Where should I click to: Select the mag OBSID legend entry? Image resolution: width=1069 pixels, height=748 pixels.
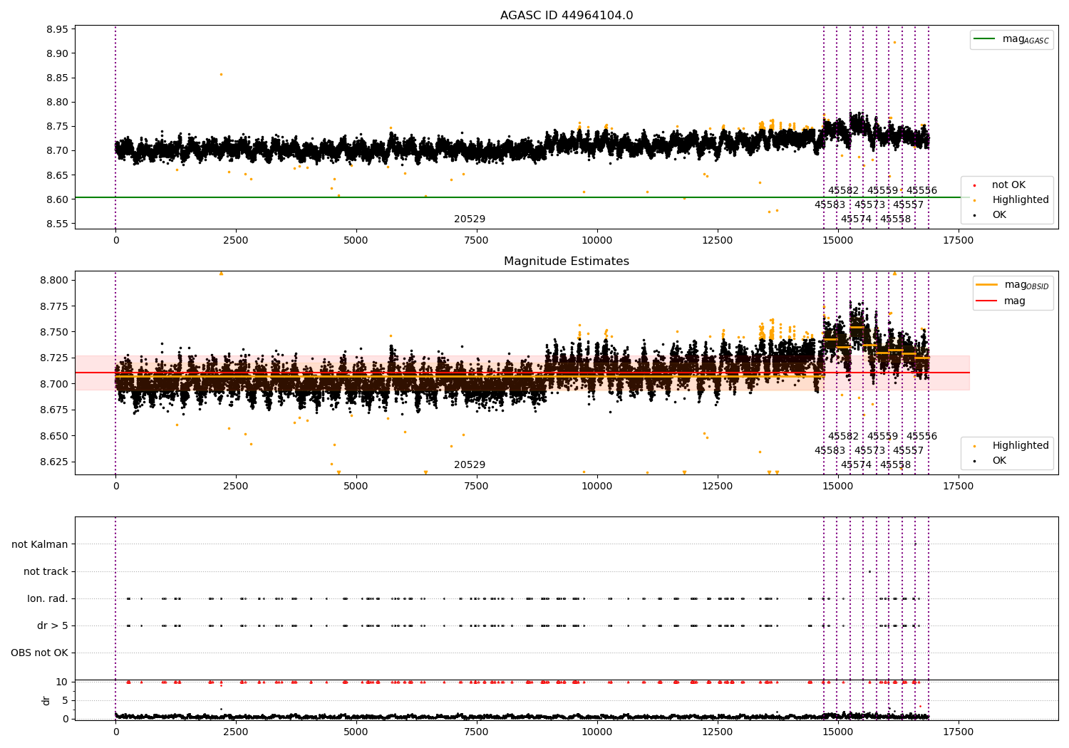[1013, 285]
